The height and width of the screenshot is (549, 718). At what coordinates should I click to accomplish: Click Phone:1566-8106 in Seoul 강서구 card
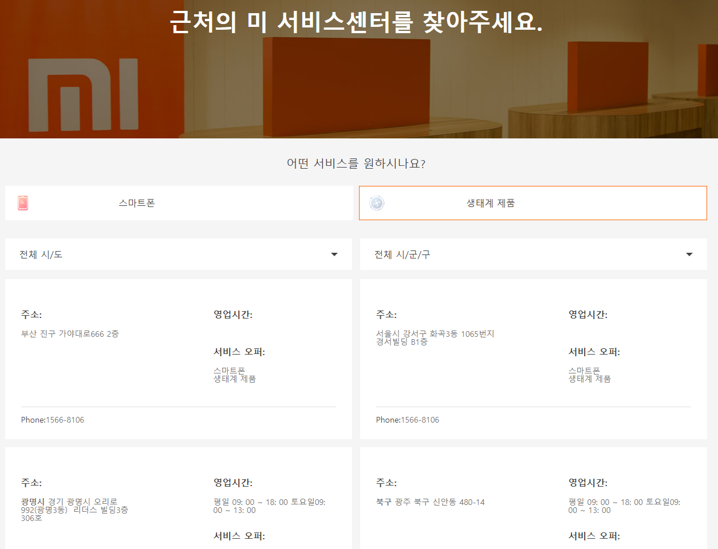click(x=408, y=420)
